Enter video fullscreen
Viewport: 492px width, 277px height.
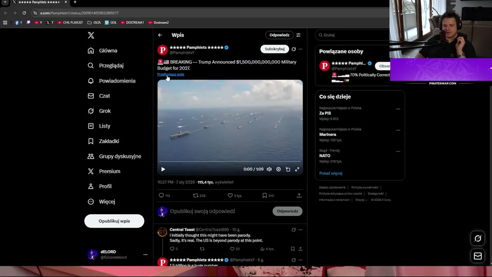(297, 169)
